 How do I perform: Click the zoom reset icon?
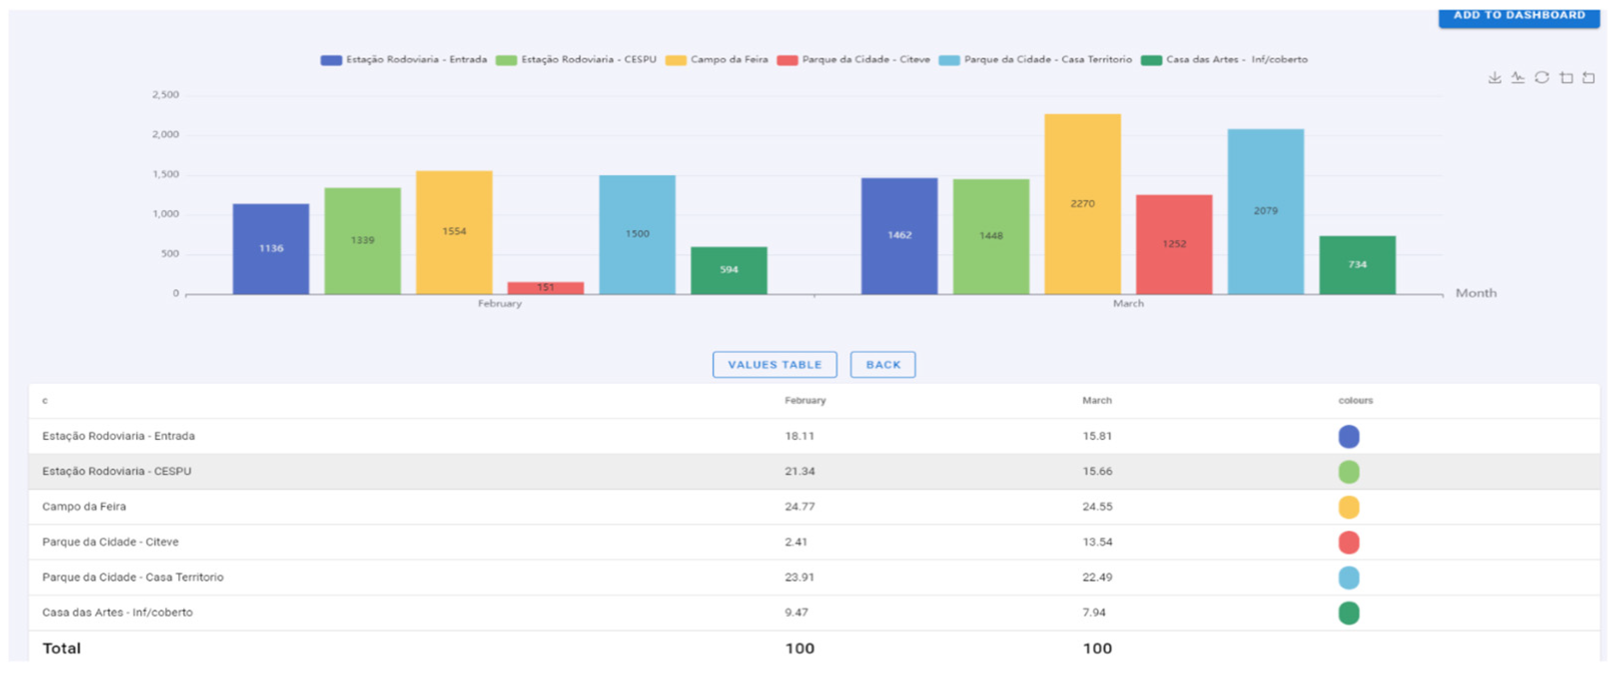point(1589,78)
